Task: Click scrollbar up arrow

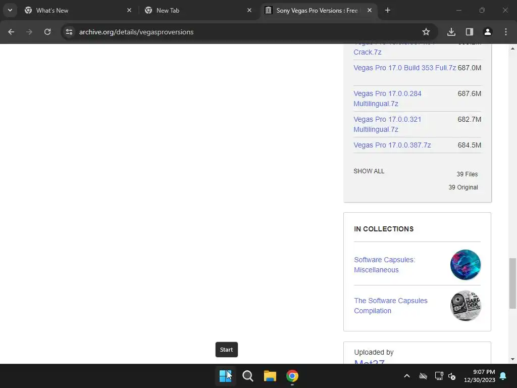Action: click(x=512, y=48)
